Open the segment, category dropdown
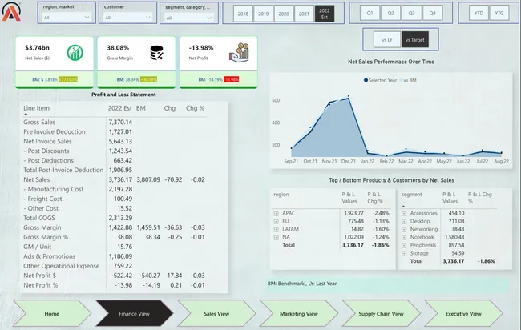The height and width of the screenshot is (330, 521). [x=189, y=18]
